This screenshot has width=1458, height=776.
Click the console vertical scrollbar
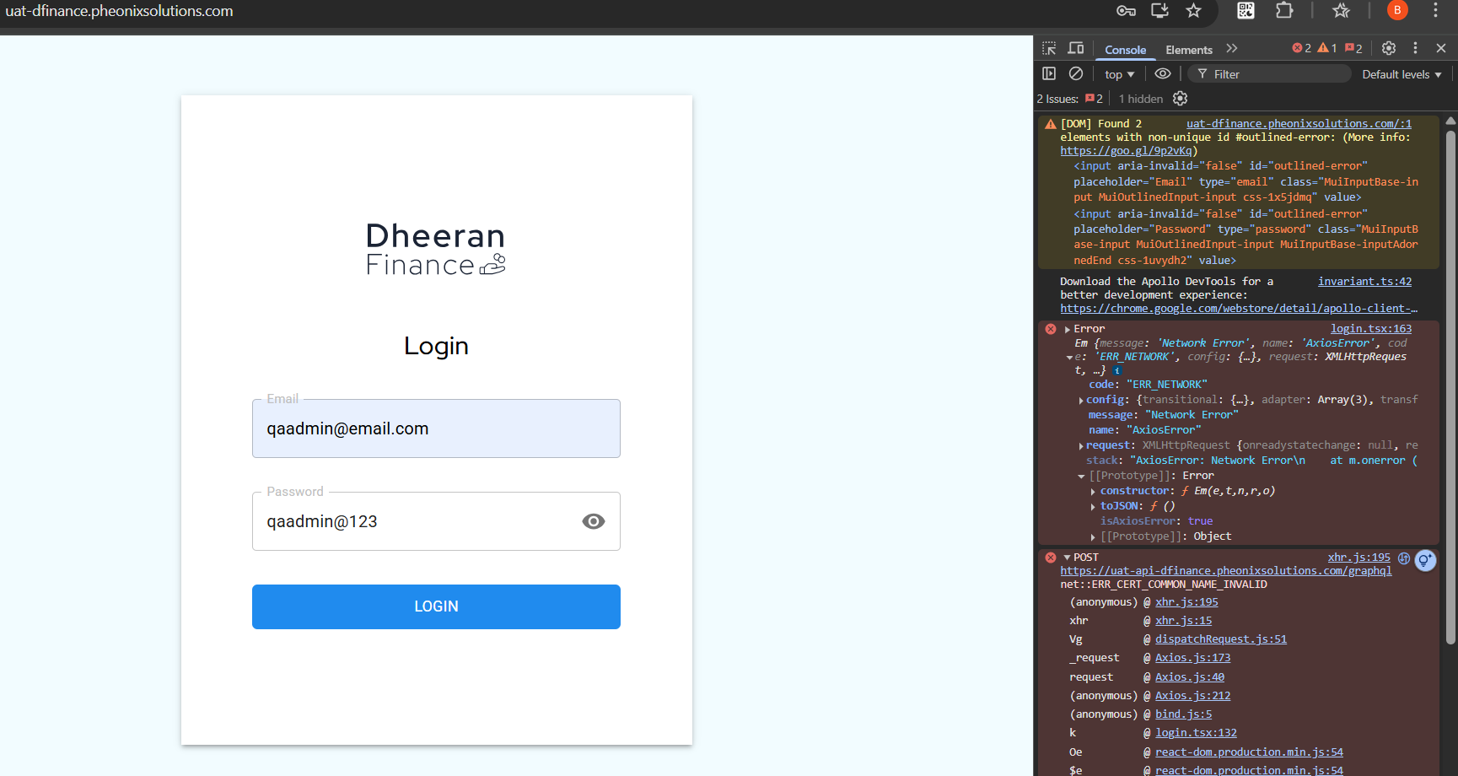click(1450, 380)
